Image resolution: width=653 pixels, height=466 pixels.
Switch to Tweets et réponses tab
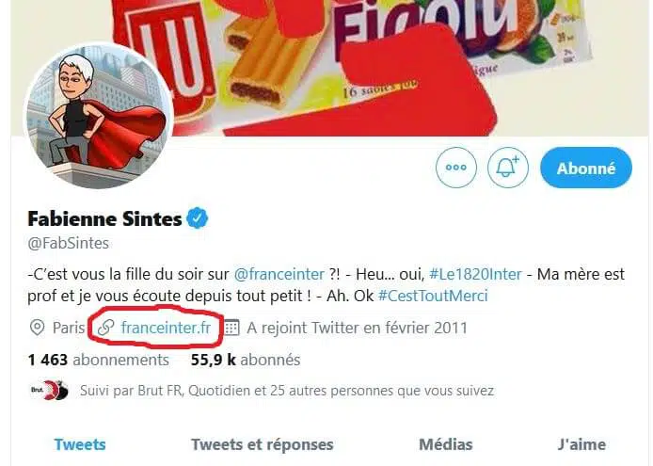pyautogui.click(x=262, y=444)
